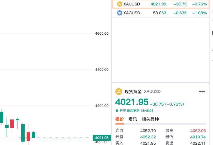Click the −30.75 (−0.76%) change in detail panel

[x=167, y=104]
